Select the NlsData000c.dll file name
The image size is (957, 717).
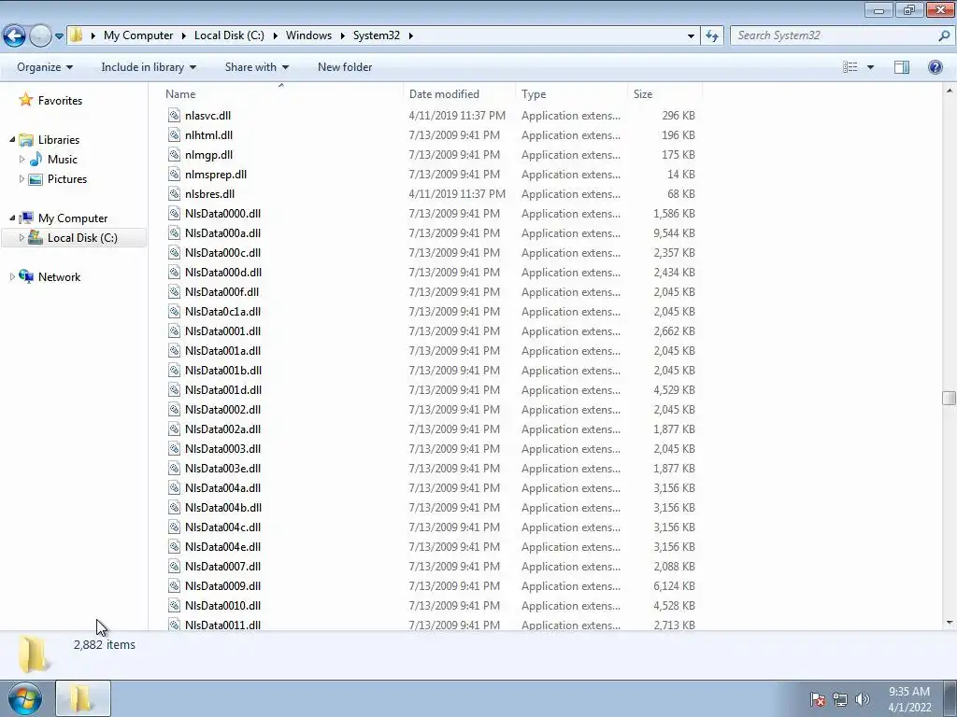pos(222,252)
